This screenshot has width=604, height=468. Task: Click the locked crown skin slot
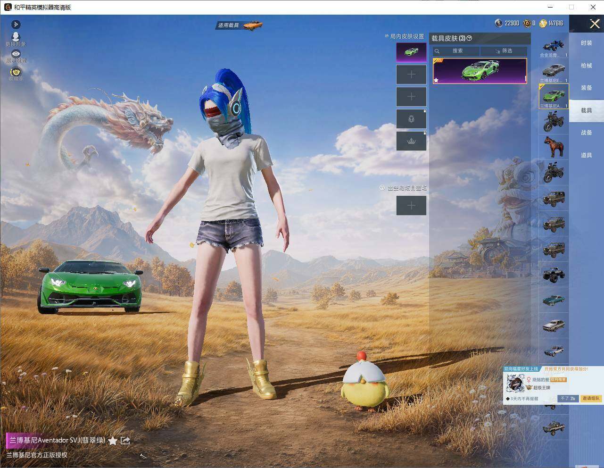(x=411, y=141)
